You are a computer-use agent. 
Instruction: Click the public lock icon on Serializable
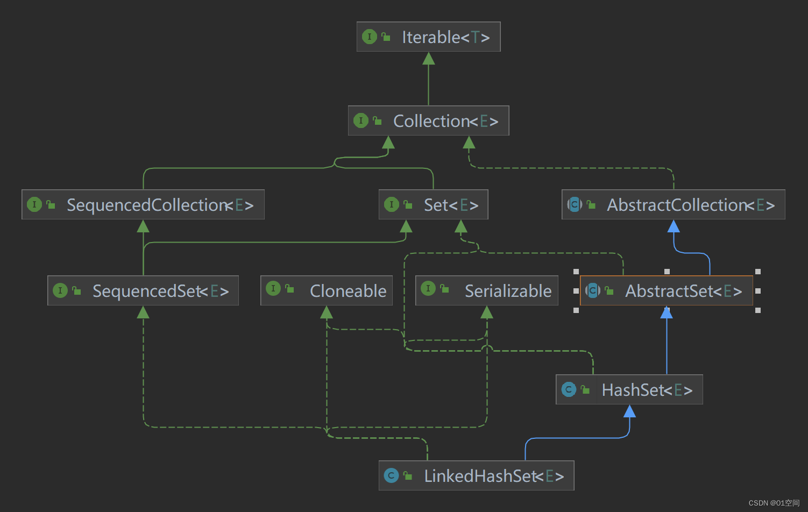[x=444, y=289]
